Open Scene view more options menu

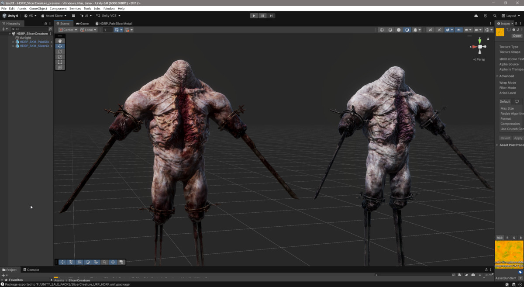[x=490, y=24]
